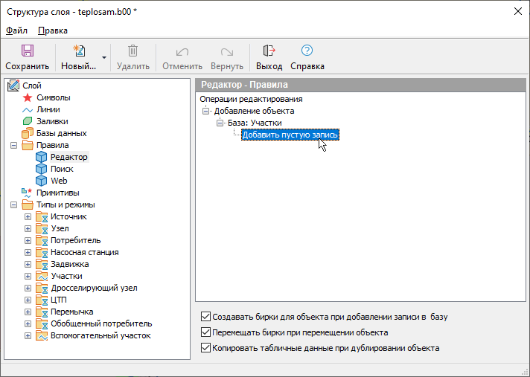Expand the Источник tree node
530x377 pixels.
(x=28, y=216)
